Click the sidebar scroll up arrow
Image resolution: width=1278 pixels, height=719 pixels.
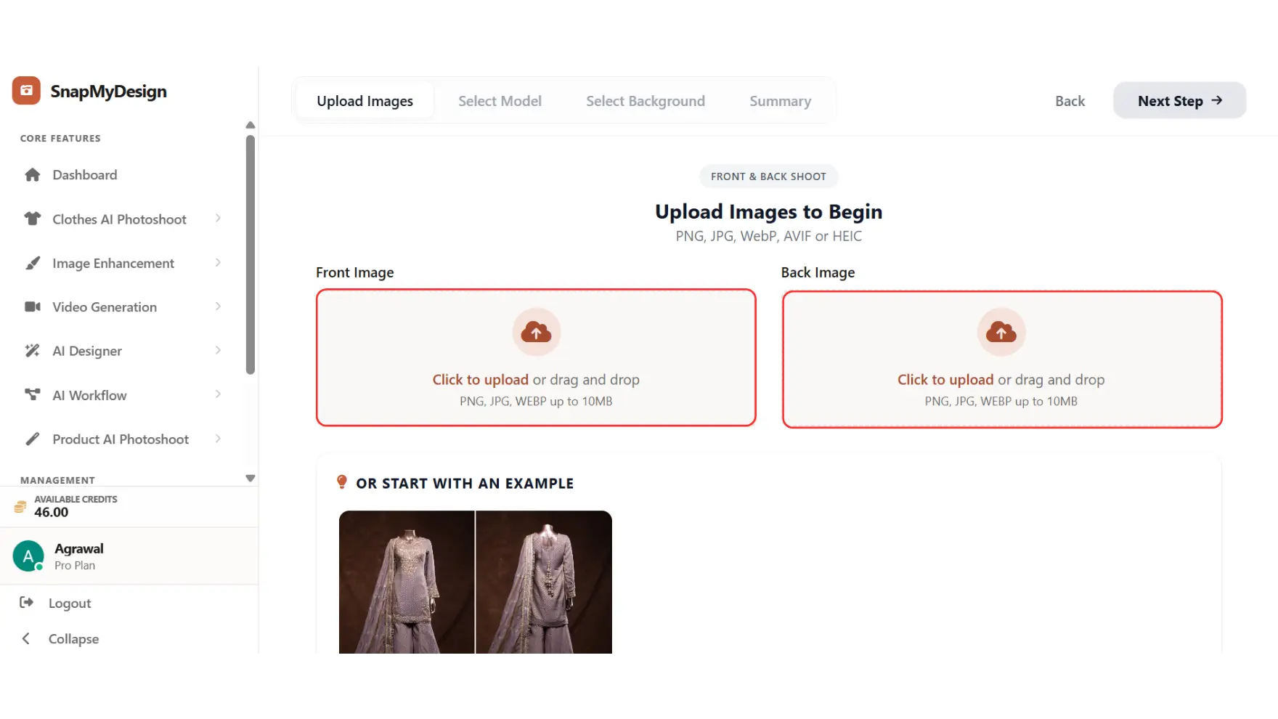coord(251,125)
